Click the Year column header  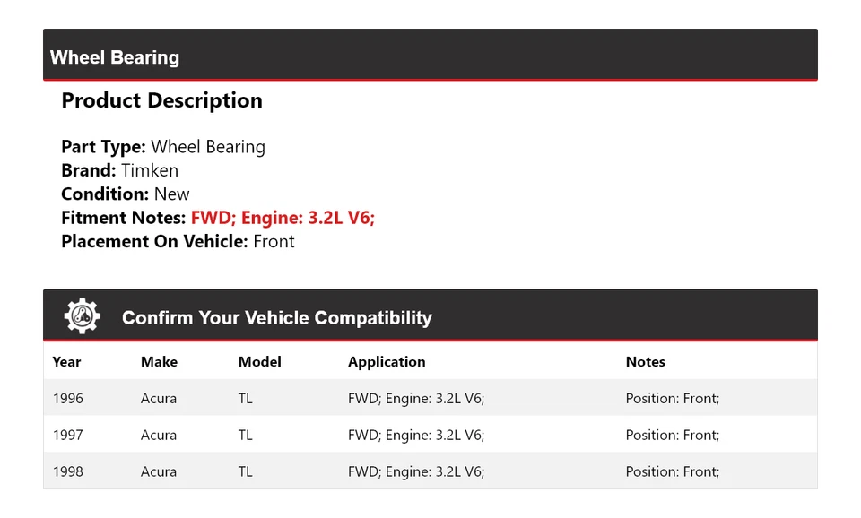click(x=66, y=362)
